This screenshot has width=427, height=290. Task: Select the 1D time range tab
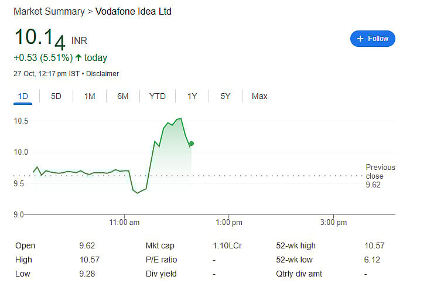23,96
